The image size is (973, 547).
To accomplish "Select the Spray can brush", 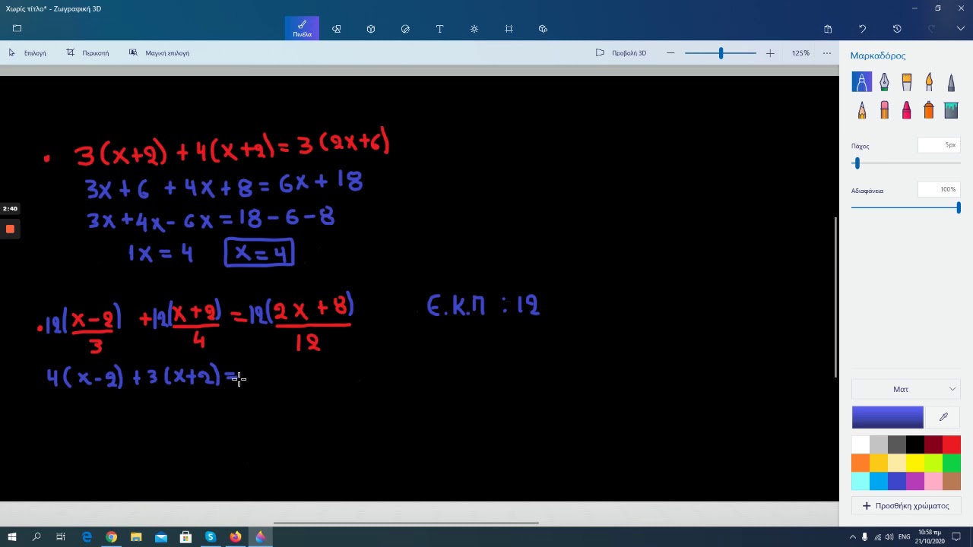I will 929,110.
